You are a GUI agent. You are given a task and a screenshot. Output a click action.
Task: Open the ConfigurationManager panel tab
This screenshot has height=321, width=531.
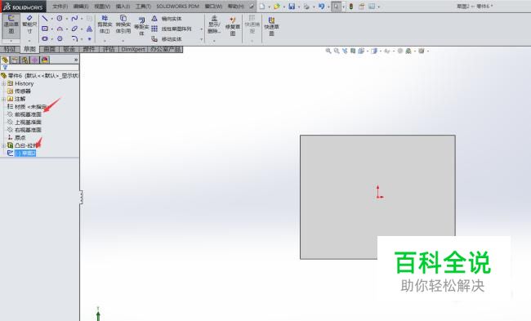click(x=25, y=60)
